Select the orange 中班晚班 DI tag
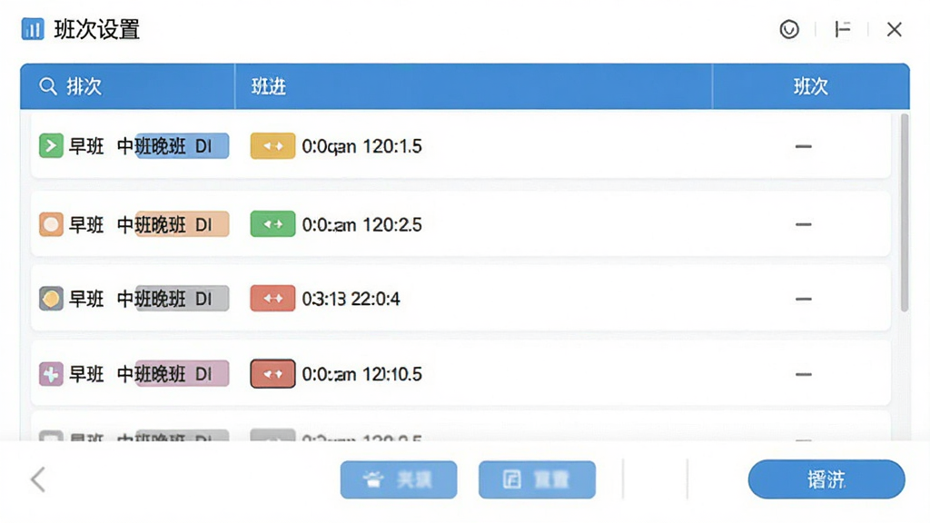 182,224
